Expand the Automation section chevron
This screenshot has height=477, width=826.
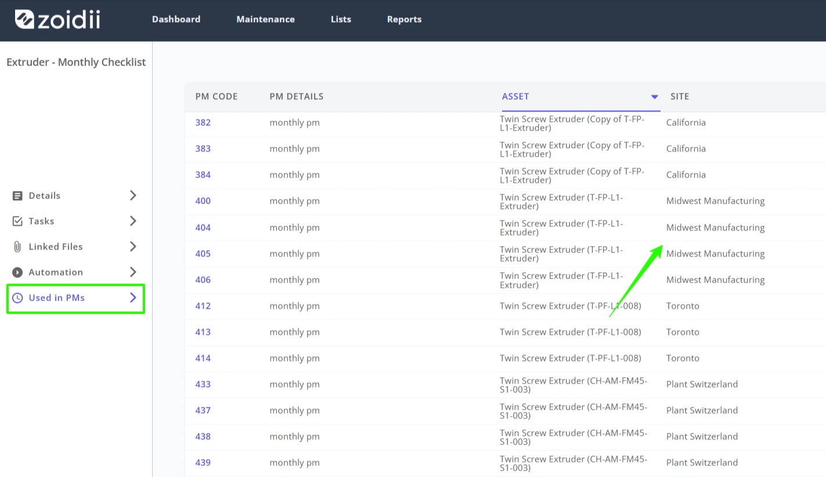(x=133, y=272)
